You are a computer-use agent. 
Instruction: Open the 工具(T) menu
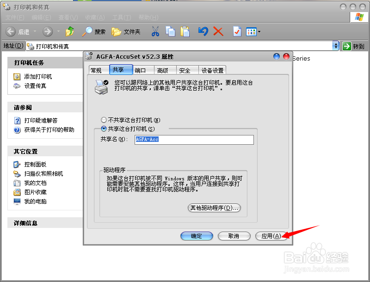coord(122,18)
